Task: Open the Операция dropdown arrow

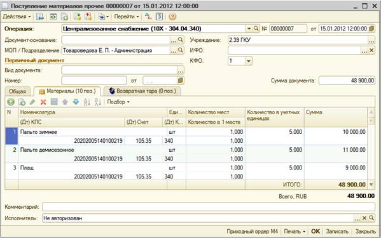Action: (x=249, y=29)
